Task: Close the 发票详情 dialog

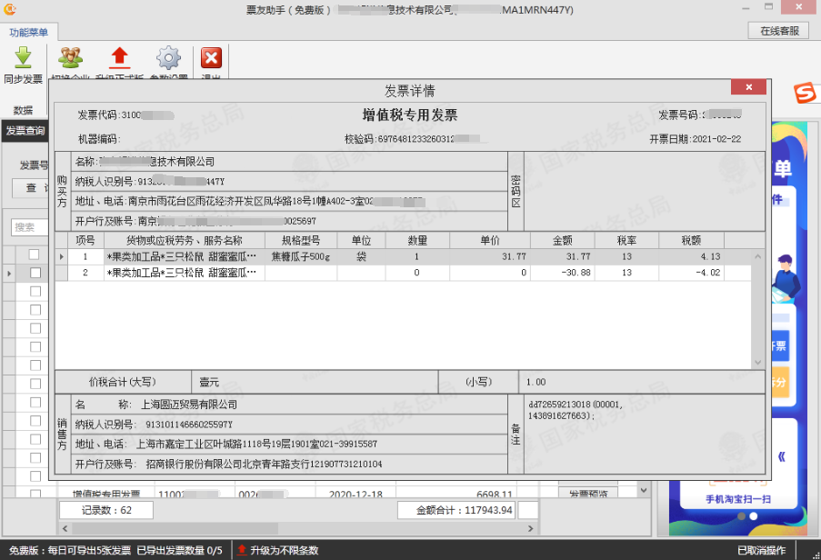Action: tap(748, 87)
